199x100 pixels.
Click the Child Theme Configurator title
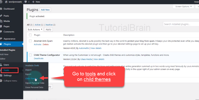[47, 55]
